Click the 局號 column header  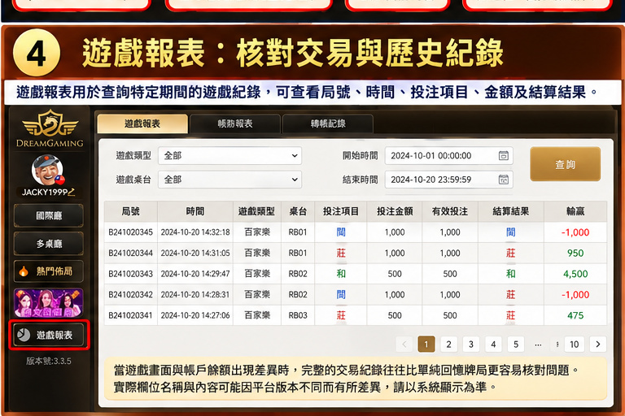[x=131, y=211]
